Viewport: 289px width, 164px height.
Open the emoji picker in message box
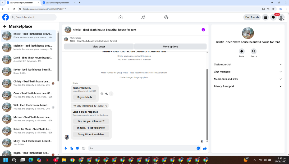click(x=198, y=148)
